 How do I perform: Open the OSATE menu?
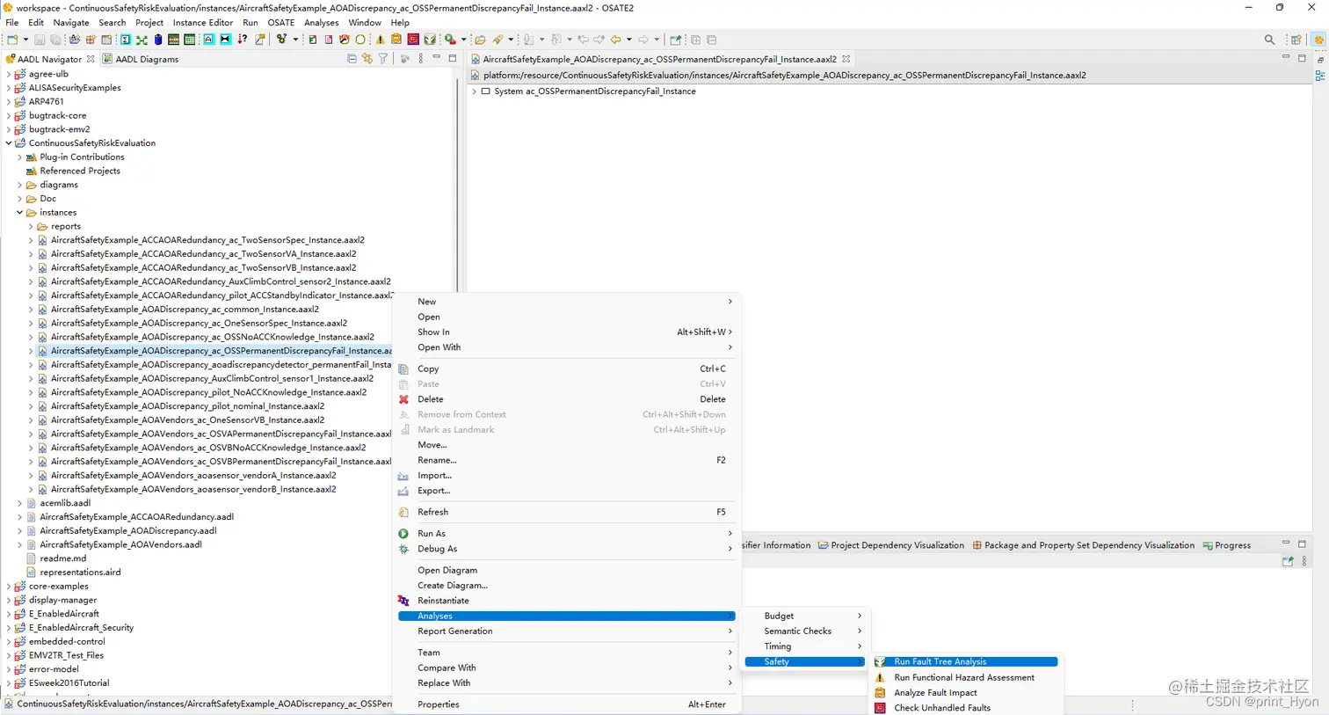pos(281,23)
